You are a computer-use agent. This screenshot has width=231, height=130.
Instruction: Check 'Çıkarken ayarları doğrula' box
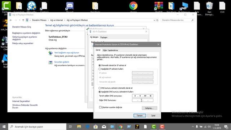100,107
